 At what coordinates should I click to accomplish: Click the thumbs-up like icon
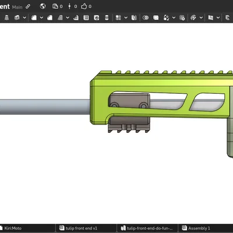(84, 6)
